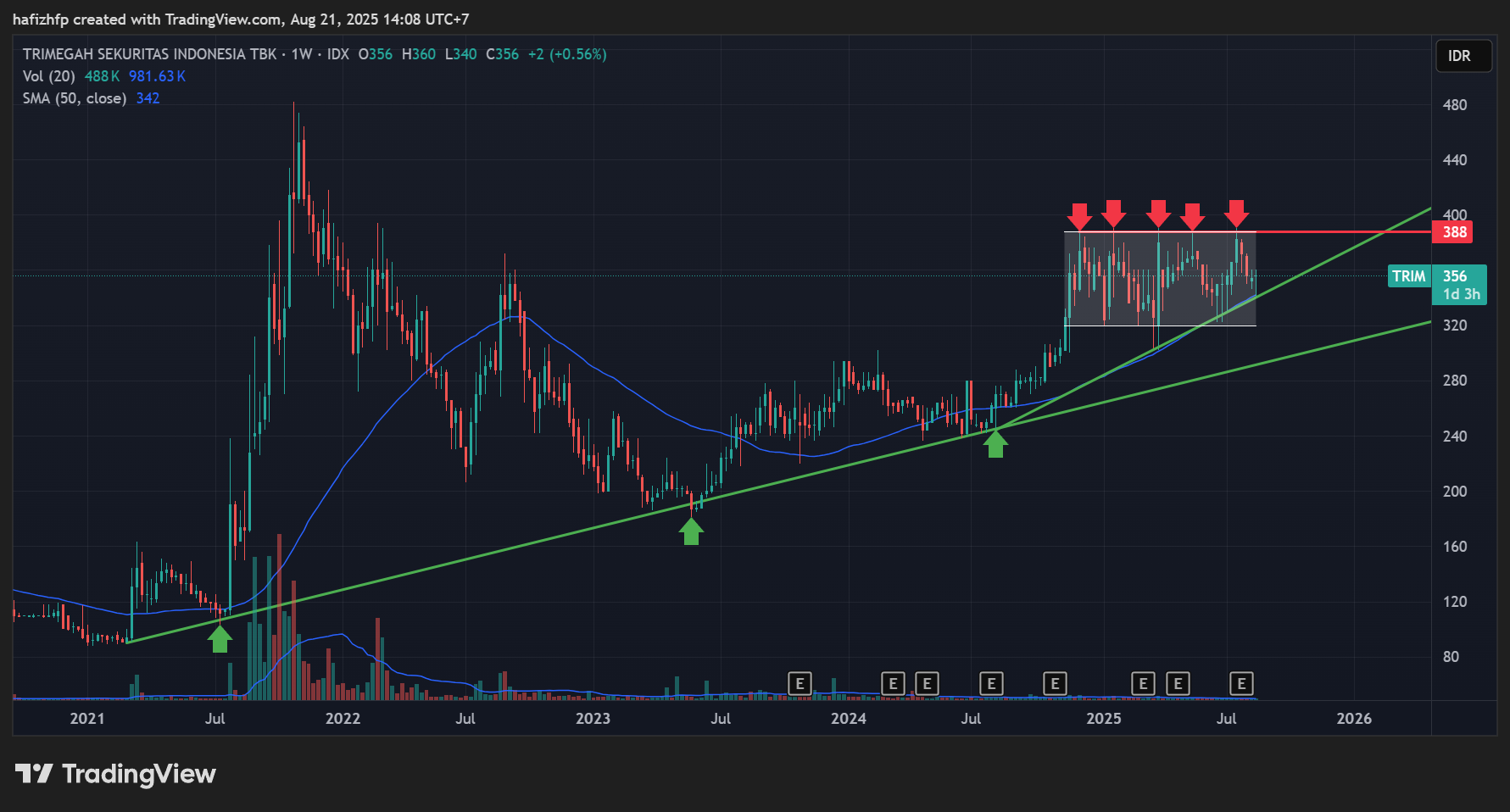Click the red 388 price label
The height and width of the screenshot is (812, 1510).
(x=1453, y=232)
